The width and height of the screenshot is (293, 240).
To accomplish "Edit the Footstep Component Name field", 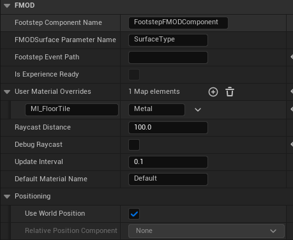I will (x=178, y=23).
